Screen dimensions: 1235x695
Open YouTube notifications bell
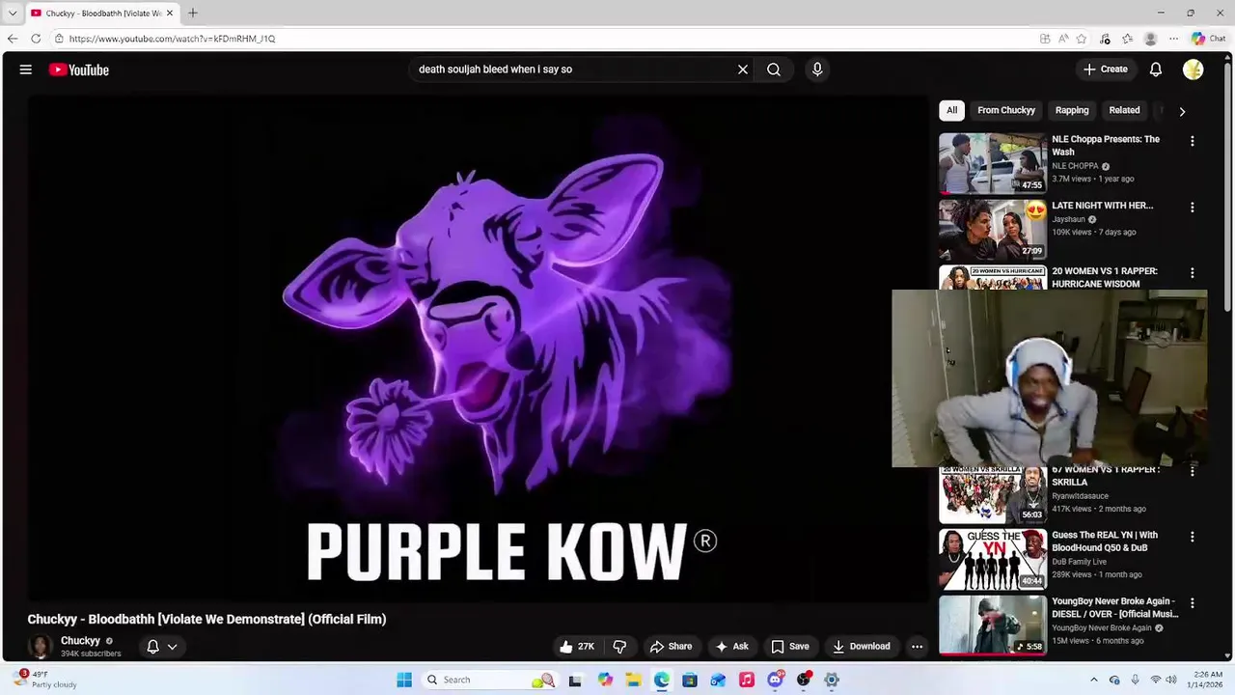[x=1156, y=69]
